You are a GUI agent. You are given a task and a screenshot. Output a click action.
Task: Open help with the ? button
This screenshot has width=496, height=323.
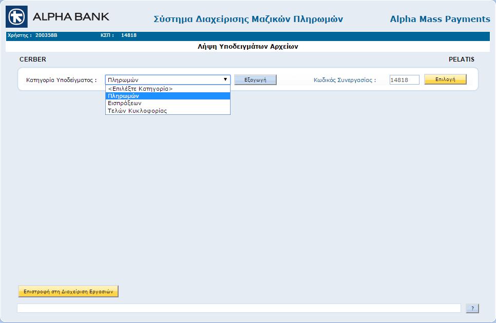click(x=472, y=309)
